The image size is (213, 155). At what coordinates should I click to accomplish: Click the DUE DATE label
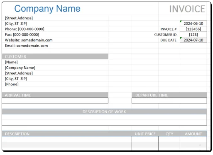pos(168,40)
